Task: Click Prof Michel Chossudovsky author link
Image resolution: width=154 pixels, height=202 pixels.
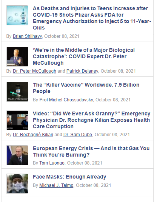Action: point(66,100)
